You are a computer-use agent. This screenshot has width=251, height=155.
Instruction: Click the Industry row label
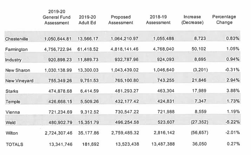[x=13, y=60]
